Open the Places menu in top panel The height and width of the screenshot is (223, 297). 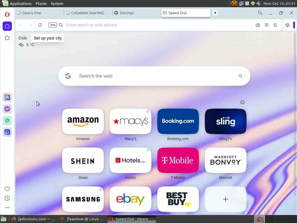(41, 3)
